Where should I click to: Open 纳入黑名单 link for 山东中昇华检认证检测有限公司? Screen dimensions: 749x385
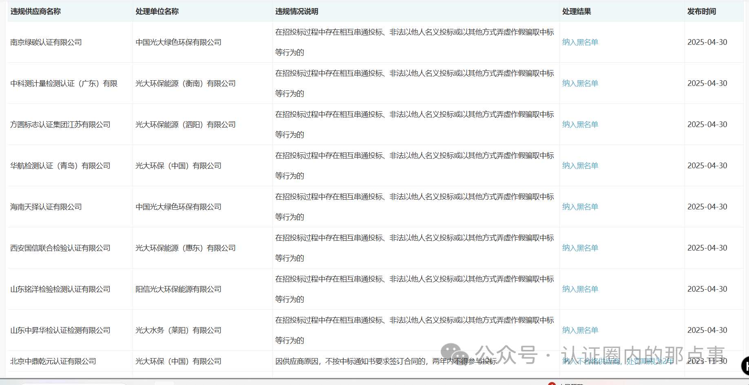(580, 330)
